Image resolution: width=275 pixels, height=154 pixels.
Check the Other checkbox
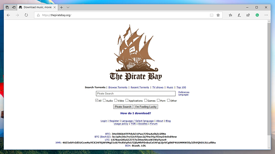(169, 100)
